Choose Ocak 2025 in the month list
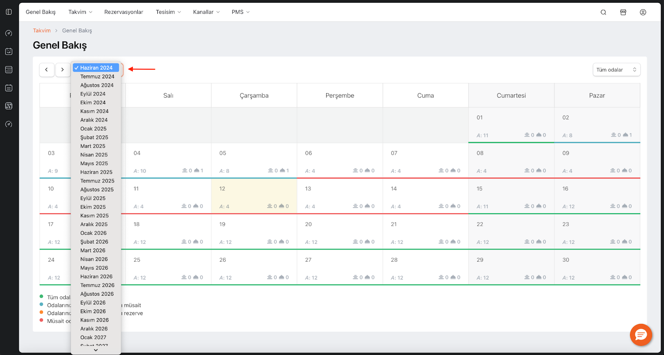The height and width of the screenshot is (355, 664). click(93, 129)
